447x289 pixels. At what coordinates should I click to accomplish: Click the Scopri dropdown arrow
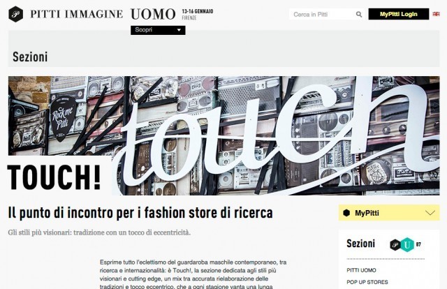179,30
